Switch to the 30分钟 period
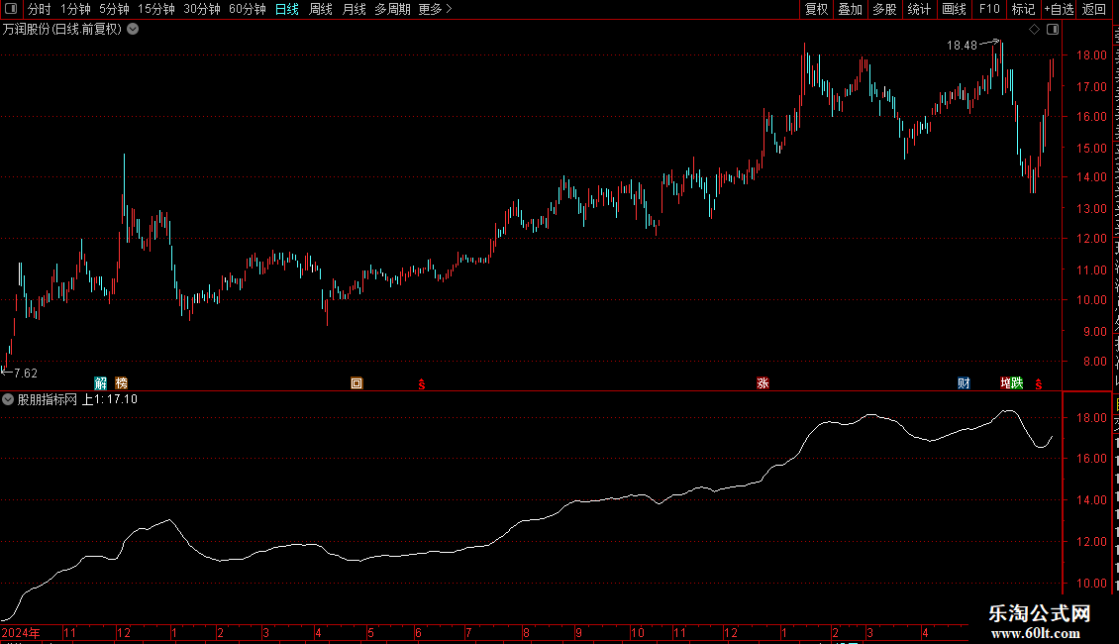The image size is (1119, 644). coord(202,9)
